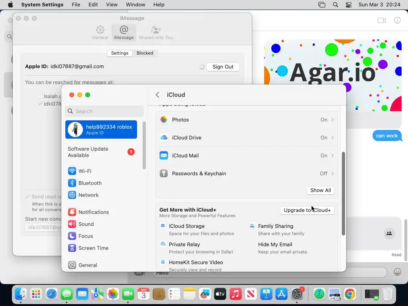The width and height of the screenshot is (408, 306).
Task: Open System Settings from the Dock
Action: [x=297, y=294]
